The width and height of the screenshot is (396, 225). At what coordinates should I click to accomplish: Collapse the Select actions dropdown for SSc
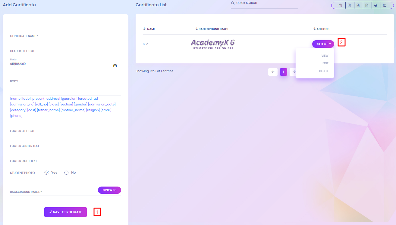323,44
